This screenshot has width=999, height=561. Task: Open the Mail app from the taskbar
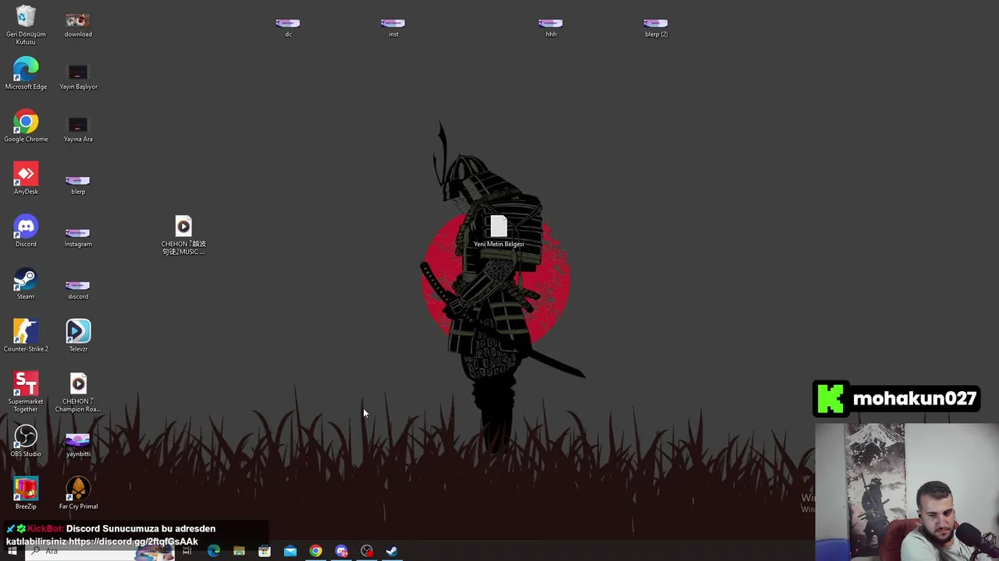pyautogui.click(x=290, y=552)
